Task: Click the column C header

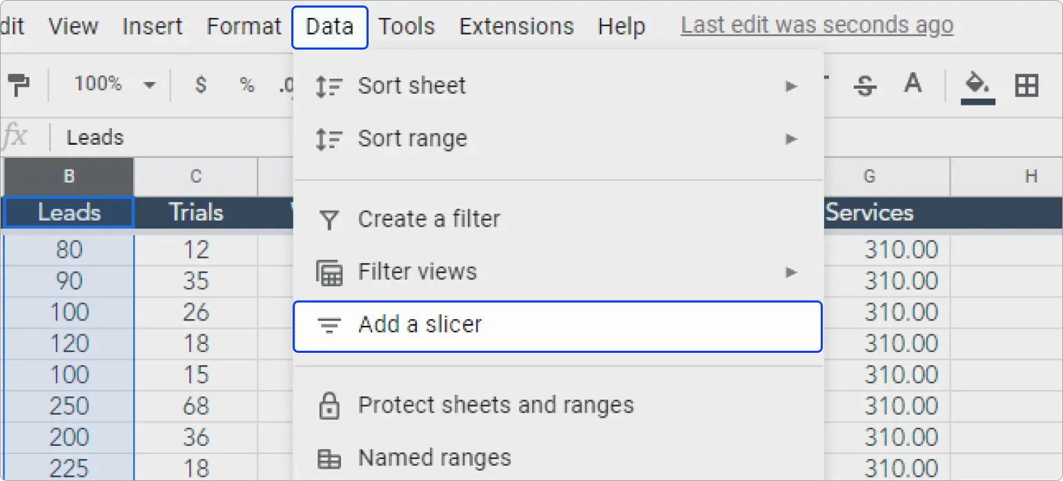Action: 195,176
